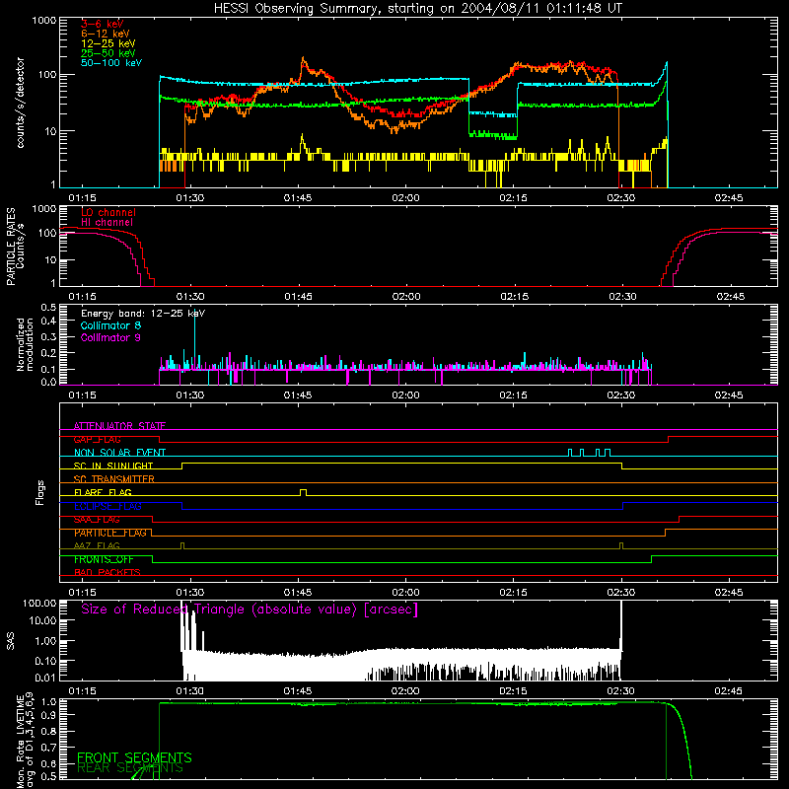
Task: Click the HI channel legend label
Action: [x=107, y=223]
